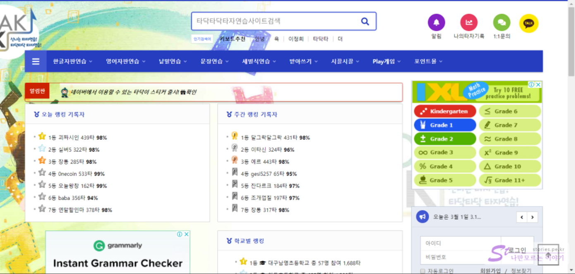This screenshot has width=575, height=274.
Task: Select the 포인트몰 menu item
Action: tap(428, 62)
